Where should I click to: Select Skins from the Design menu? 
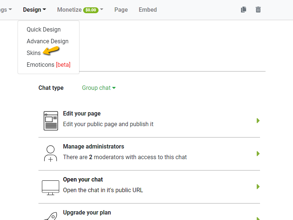pyautogui.click(x=34, y=53)
